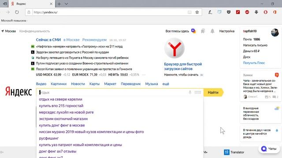Click the Yandex Browser logo banner

click(174, 48)
